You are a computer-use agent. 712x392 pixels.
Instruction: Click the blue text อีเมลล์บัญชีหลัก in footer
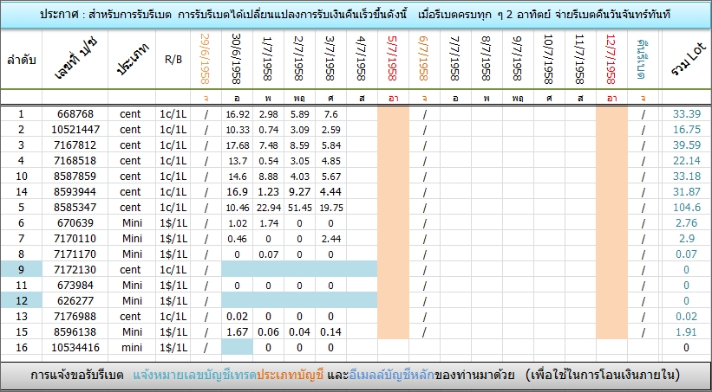(392, 376)
